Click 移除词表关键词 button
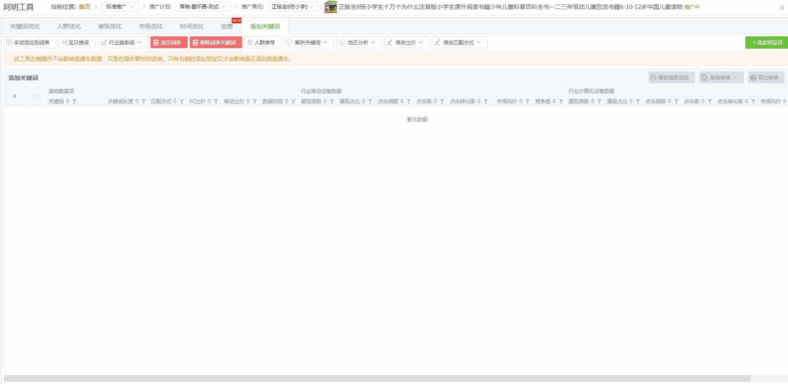Image resolution: width=788 pixels, height=384 pixels. 216,42
